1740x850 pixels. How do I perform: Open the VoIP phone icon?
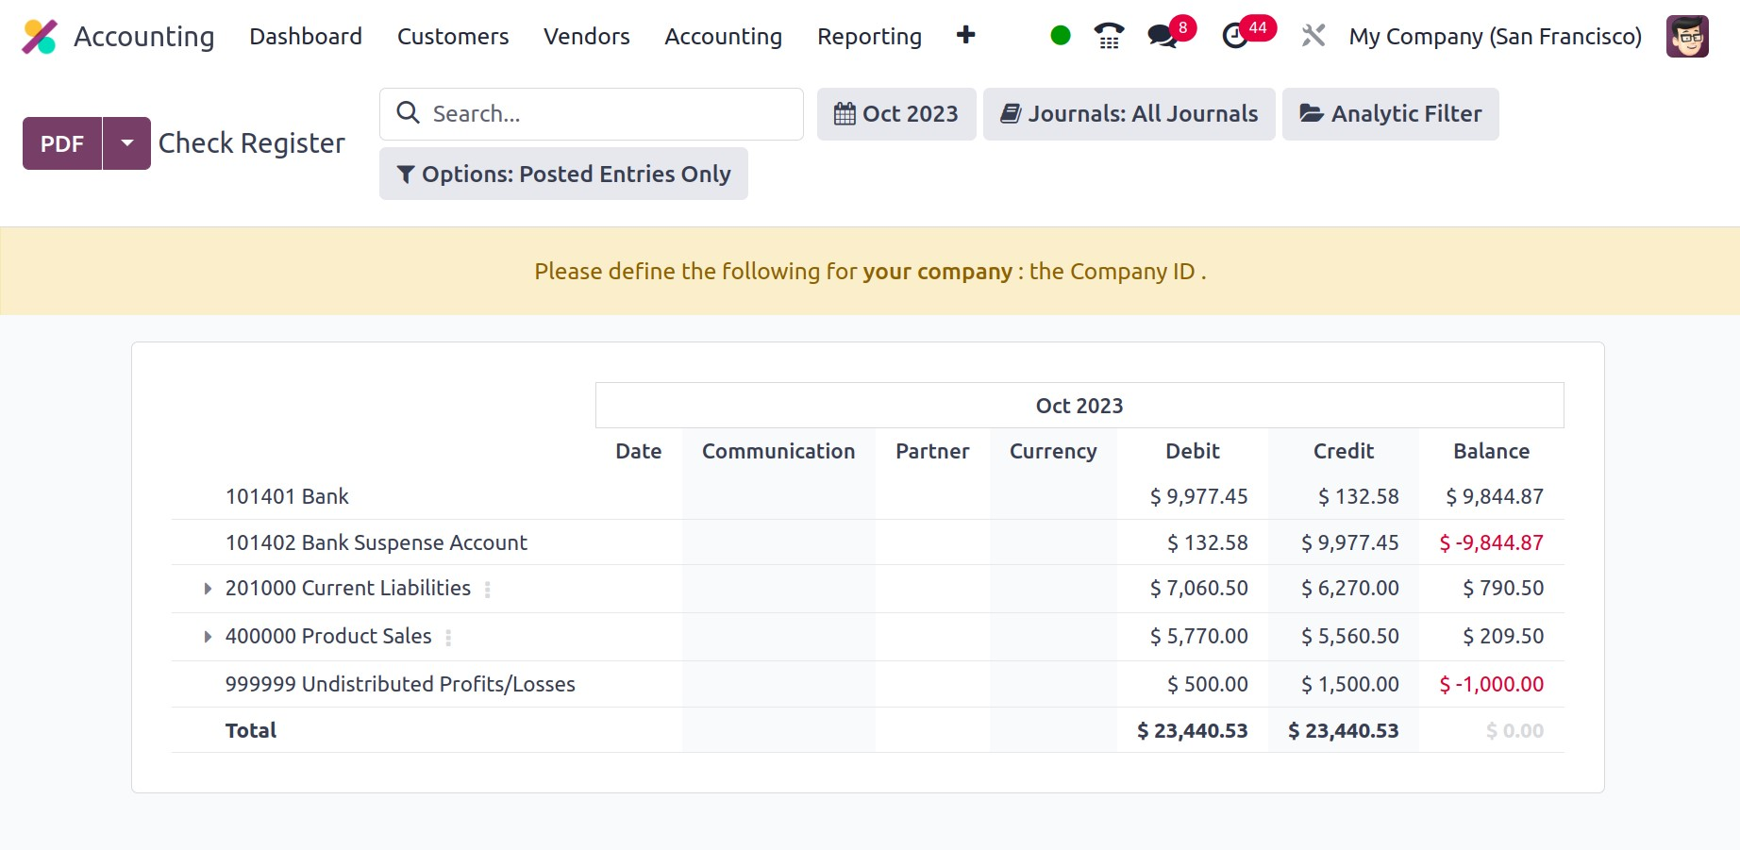1109,36
